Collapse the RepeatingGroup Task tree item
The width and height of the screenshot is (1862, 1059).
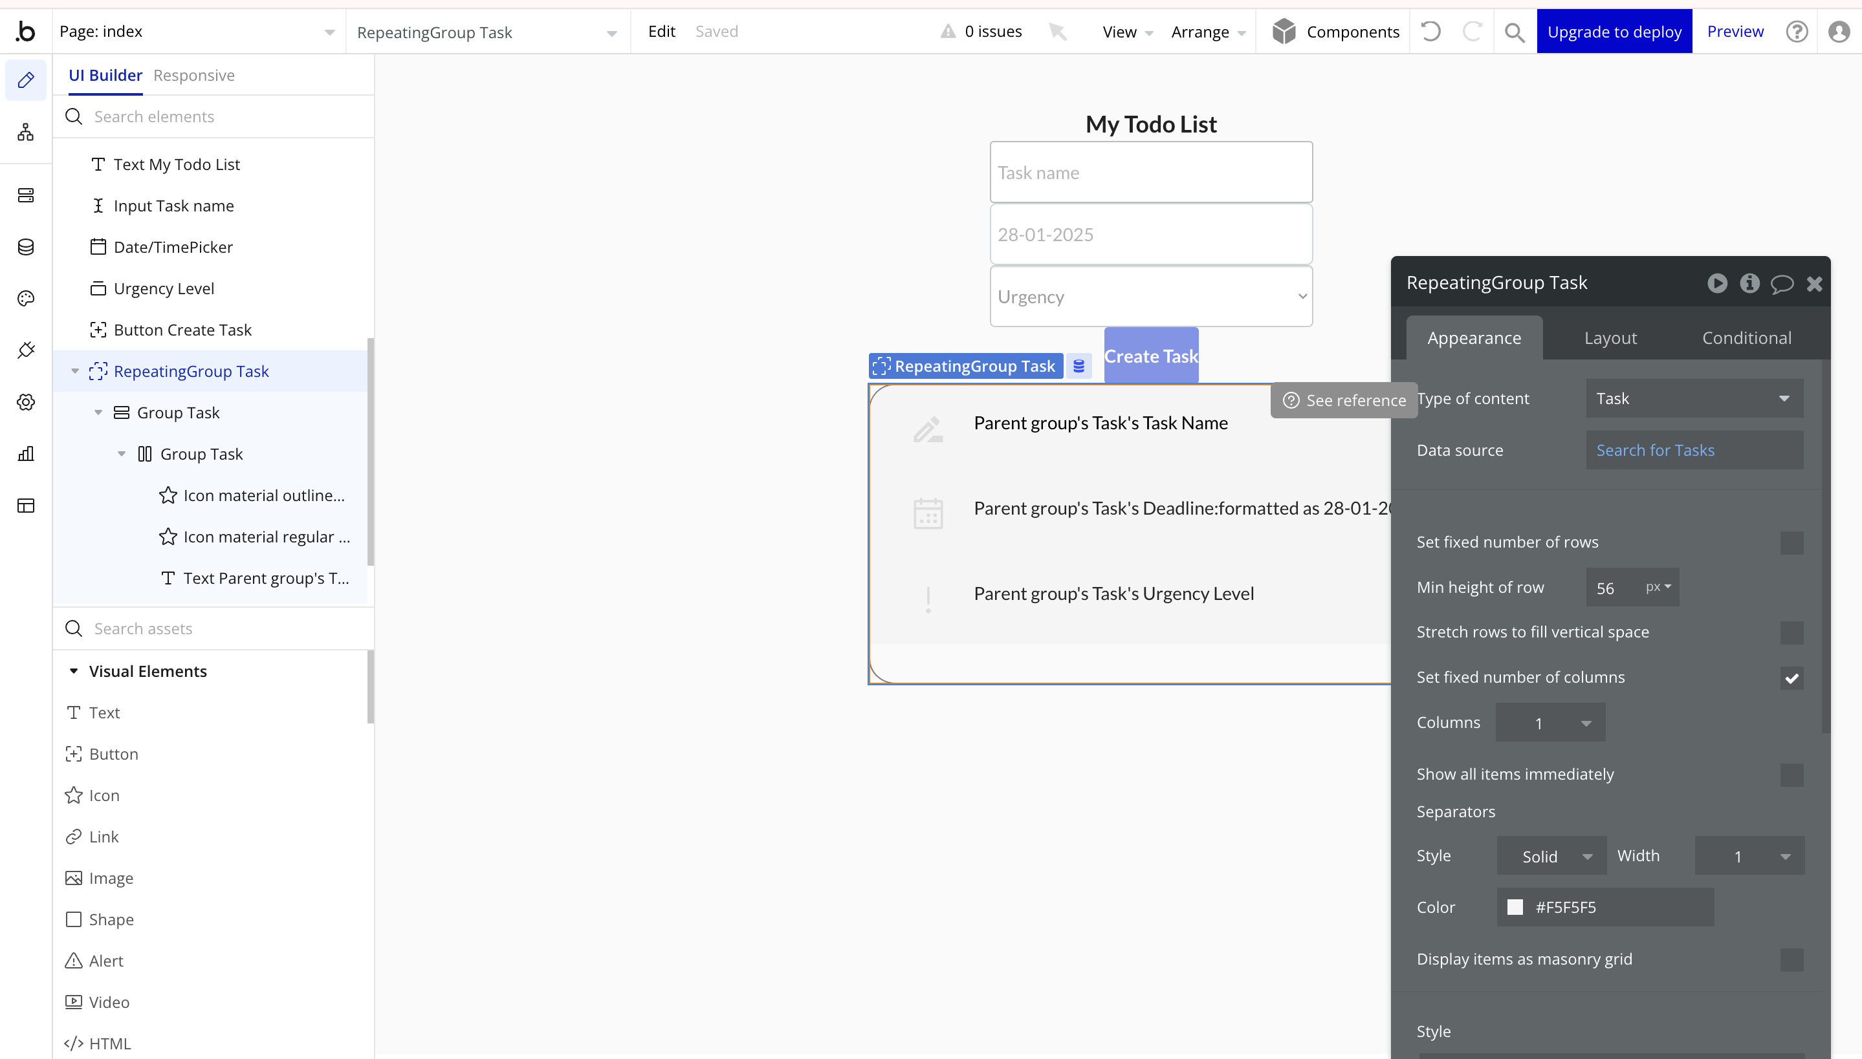[75, 372]
